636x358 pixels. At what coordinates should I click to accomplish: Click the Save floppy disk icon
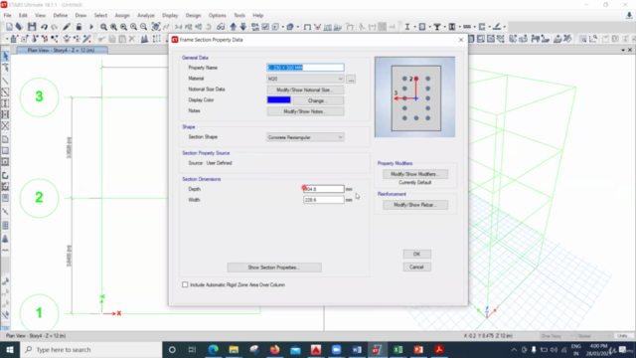click(32, 27)
